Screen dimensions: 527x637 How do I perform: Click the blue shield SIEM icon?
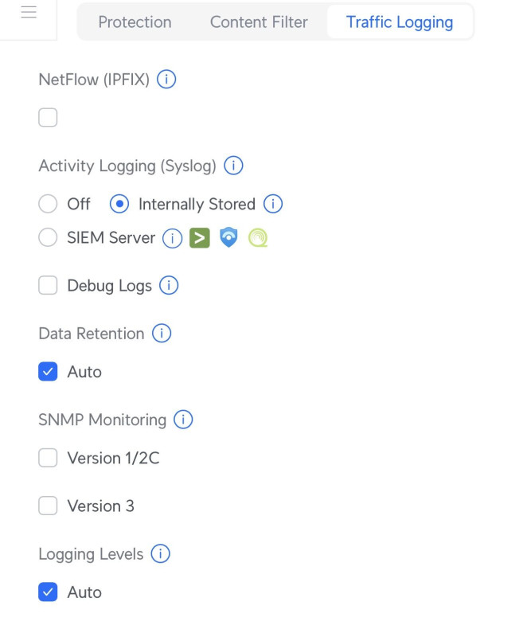pos(229,238)
